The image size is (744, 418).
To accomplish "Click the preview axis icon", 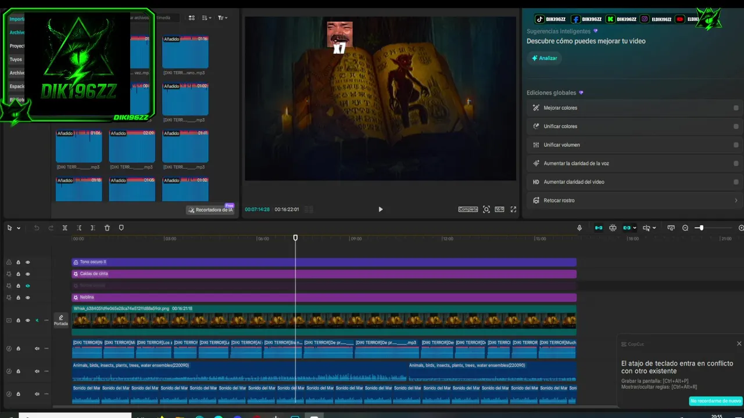I will pos(646,228).
